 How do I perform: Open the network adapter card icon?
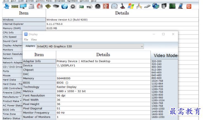[81, 7]
